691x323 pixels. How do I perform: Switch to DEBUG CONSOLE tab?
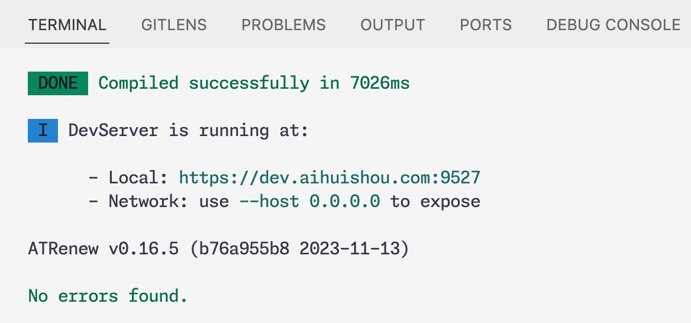(x=613, y=25)
